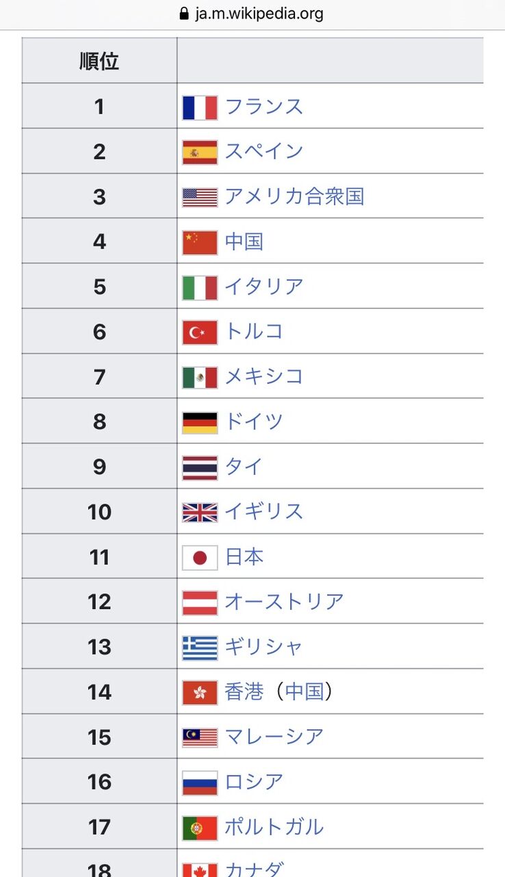Tap the Greece flag icon
The height and width of the screenshot is (877, 505).
click(200, 647)
